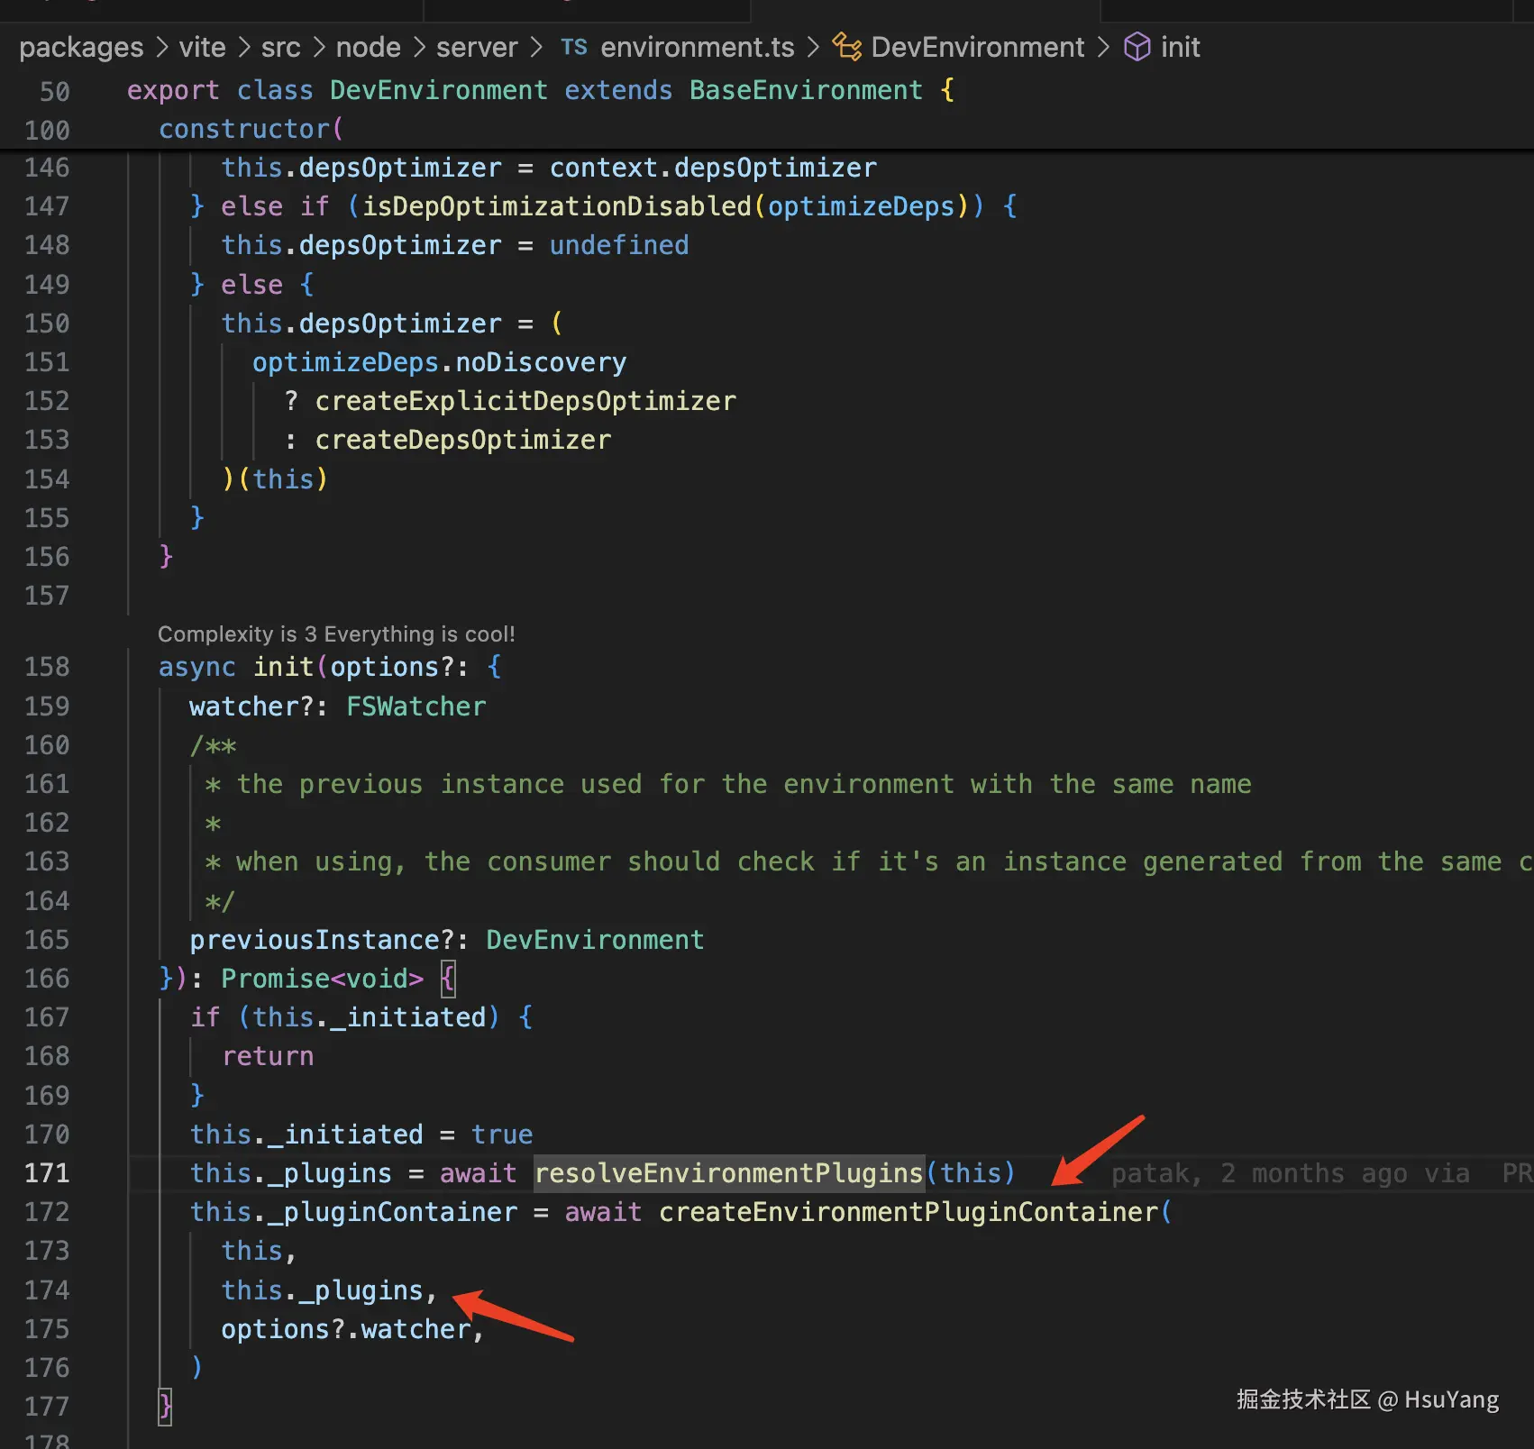Click the DevEnvironment type on line 165

(595, 940)
